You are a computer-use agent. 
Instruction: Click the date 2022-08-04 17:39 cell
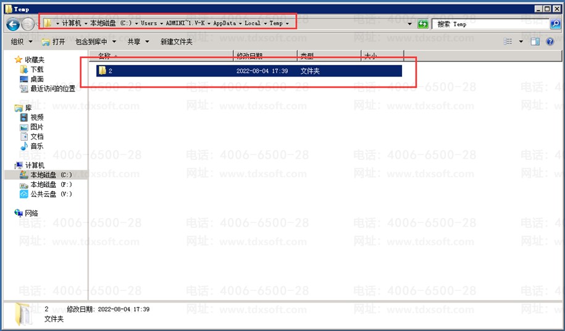(x=262, y=71)
